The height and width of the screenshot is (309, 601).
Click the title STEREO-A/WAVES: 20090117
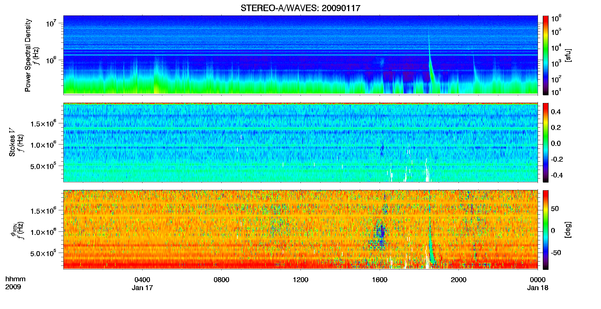point(300,8)
